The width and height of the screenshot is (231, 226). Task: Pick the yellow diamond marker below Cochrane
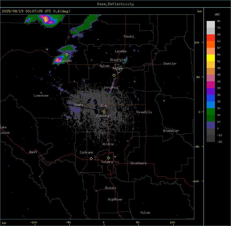click(x=91, y=158)
